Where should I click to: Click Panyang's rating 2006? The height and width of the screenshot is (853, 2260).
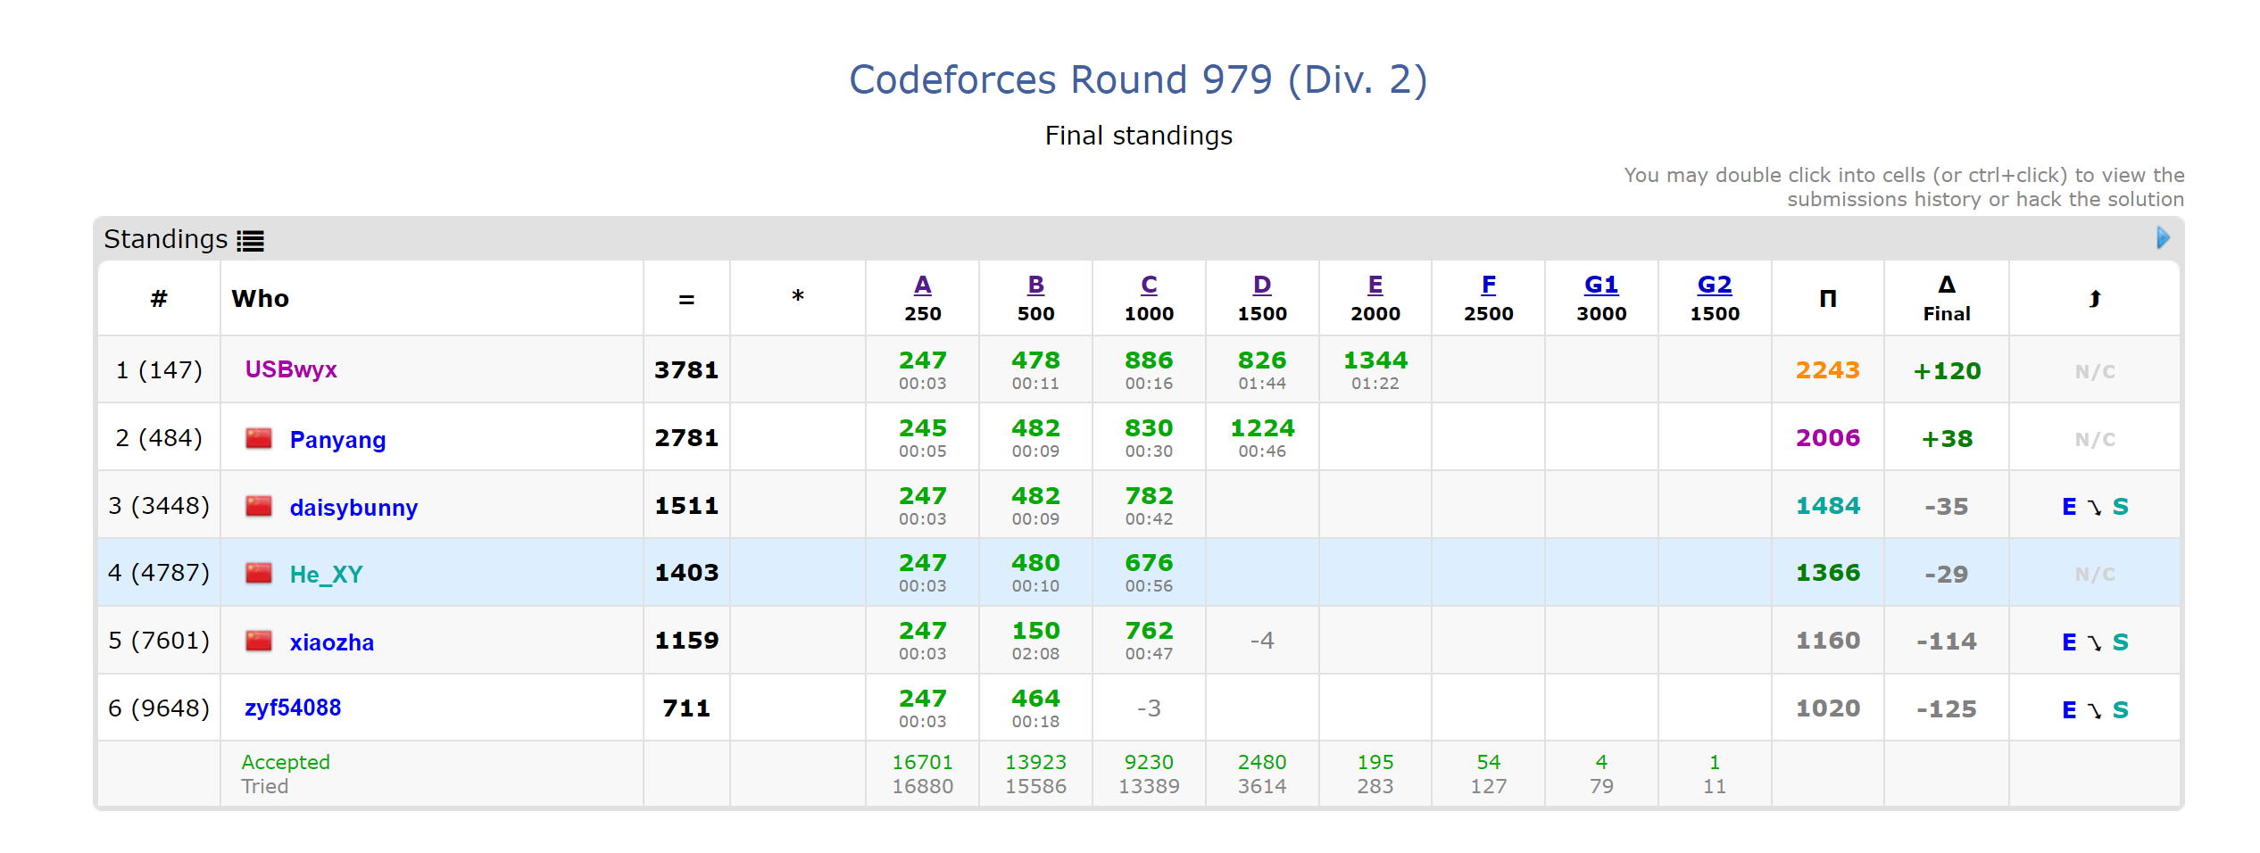tap(1827, 438)
